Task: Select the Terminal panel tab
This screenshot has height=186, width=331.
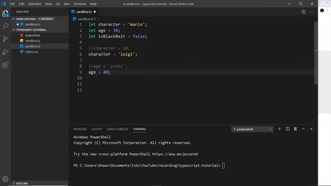Action: 139,129
